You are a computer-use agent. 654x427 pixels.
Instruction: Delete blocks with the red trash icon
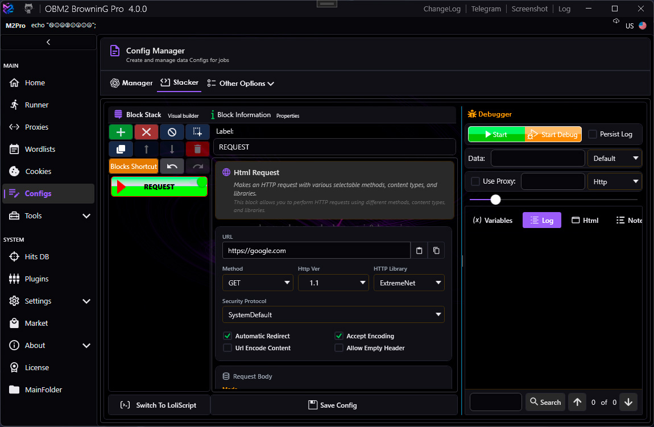pyautogui.click(x=197, y=149)
